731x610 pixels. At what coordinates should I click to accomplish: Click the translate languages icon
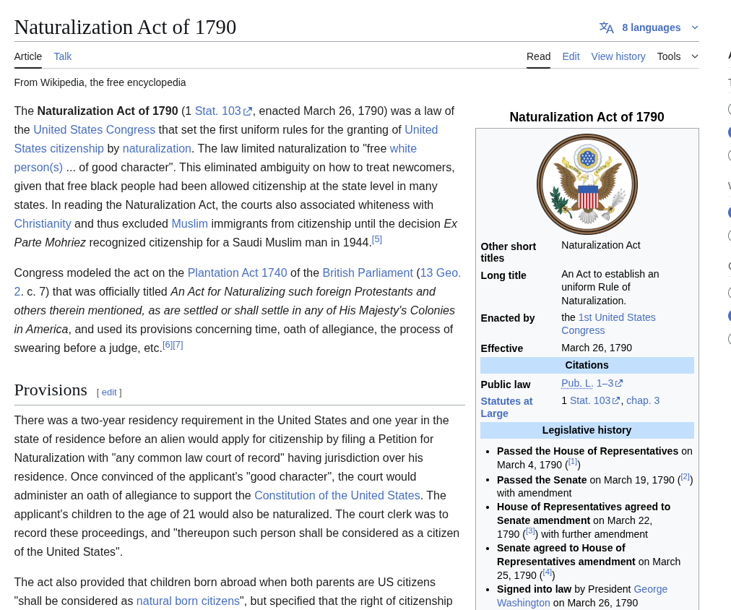[606, 27]
